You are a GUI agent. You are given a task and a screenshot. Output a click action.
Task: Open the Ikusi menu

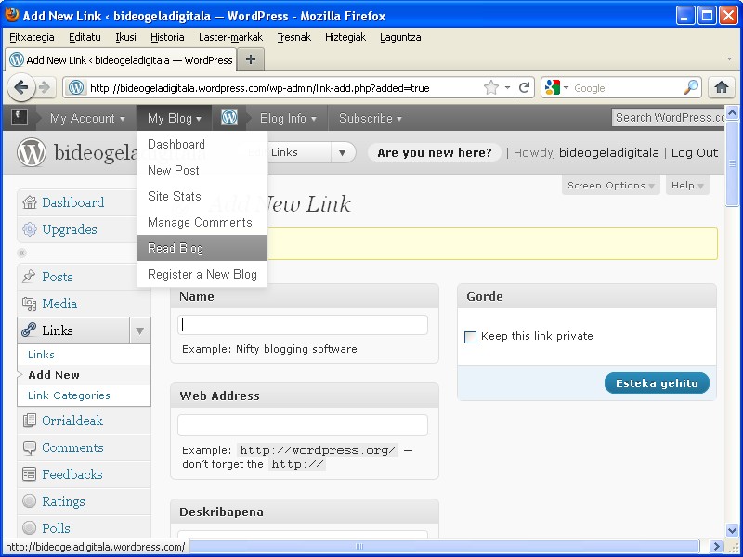coord(125,37)
